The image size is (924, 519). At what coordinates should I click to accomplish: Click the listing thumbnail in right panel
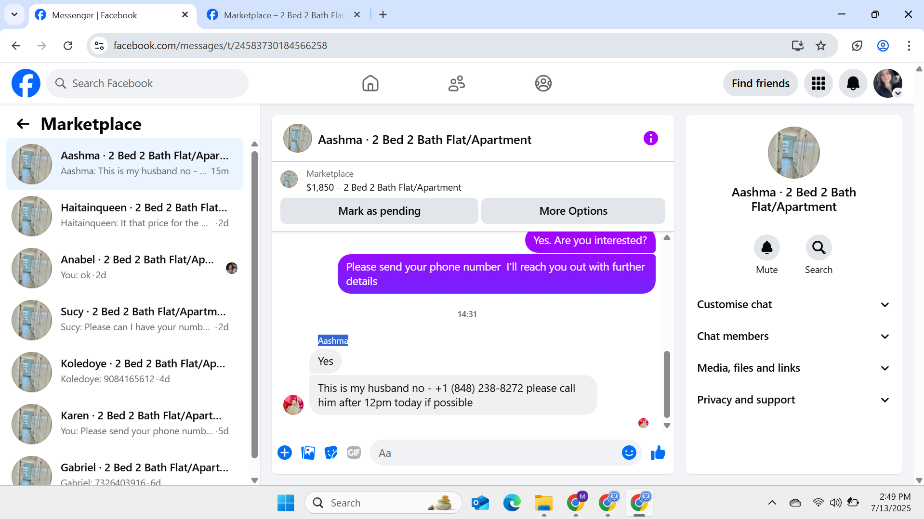793,153
